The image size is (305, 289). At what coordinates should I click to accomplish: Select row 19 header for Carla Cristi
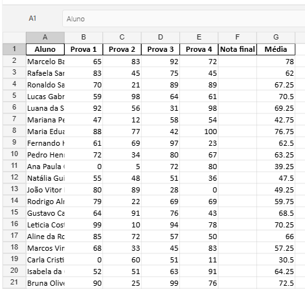coord(14,259)
